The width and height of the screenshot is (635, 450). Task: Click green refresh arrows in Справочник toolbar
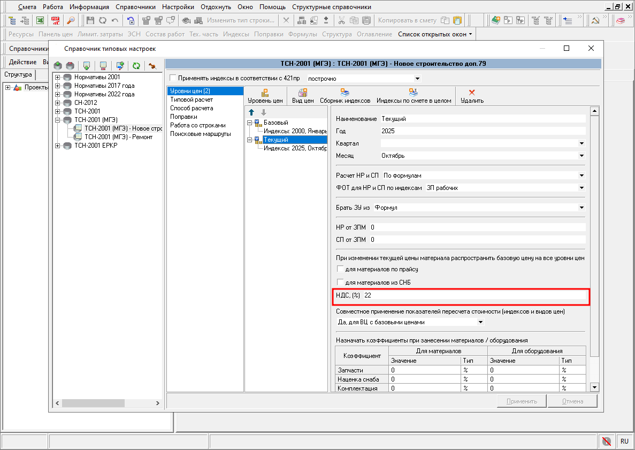[136, 66]
